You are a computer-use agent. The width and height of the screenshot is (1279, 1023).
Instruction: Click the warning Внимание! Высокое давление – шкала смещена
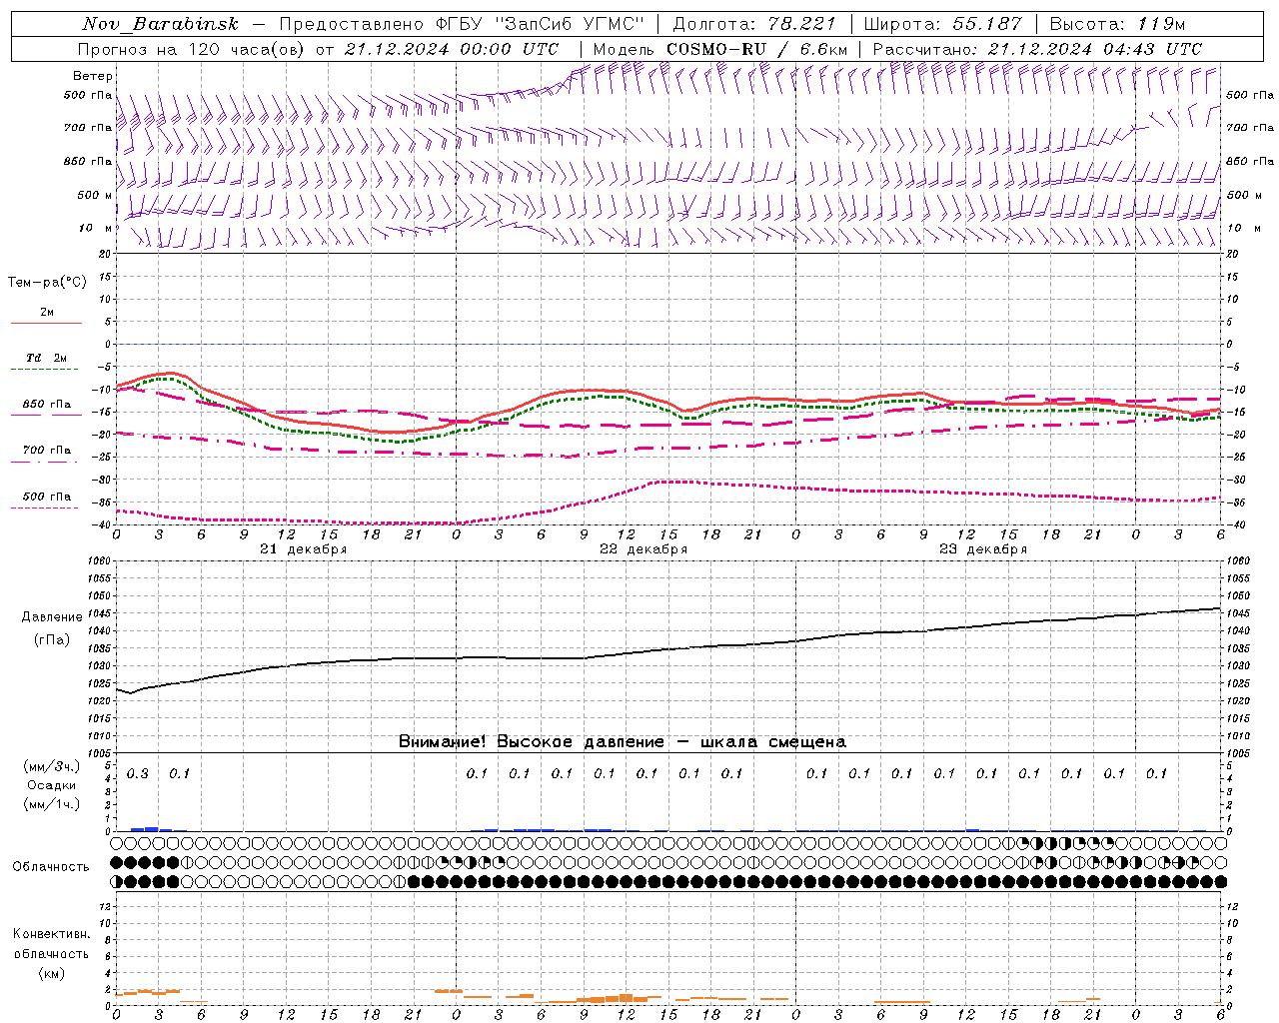pyautogui.click(x=623, y=741)
